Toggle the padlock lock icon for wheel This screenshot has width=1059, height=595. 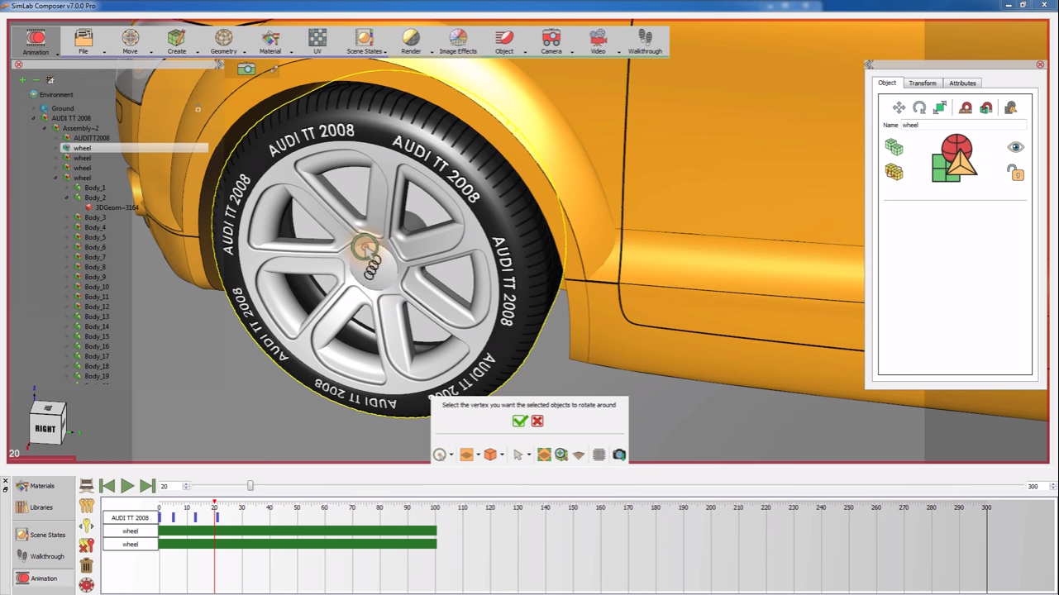click(x=1015, y=172)
